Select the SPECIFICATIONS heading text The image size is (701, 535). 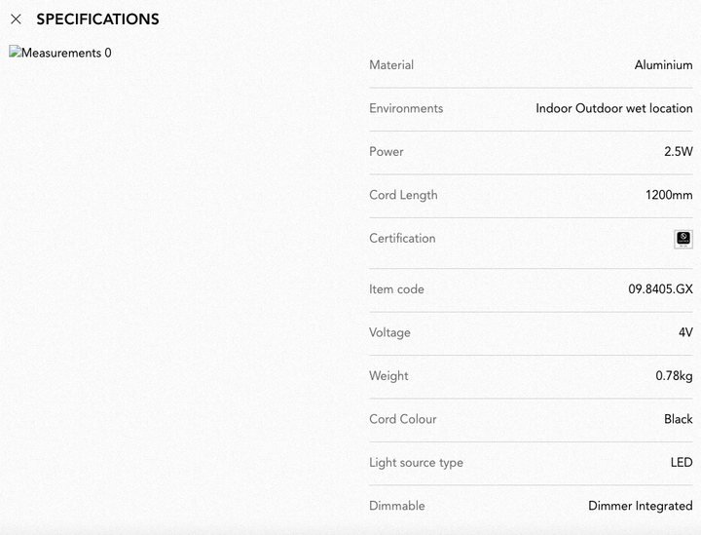(97, 19)
